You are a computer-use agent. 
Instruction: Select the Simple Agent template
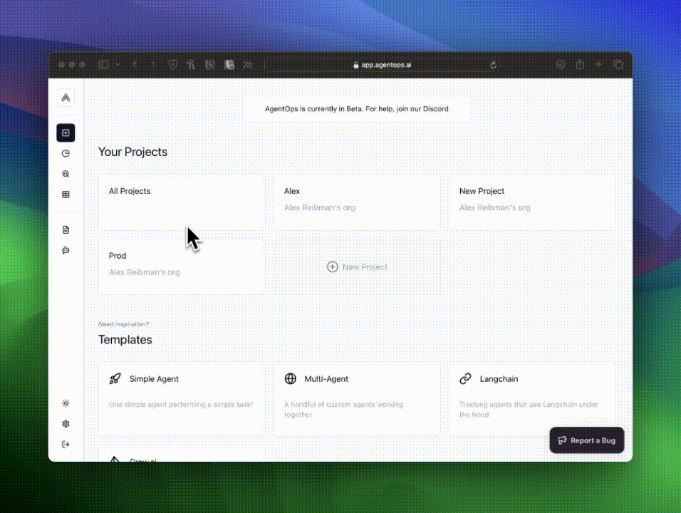click(x=182, y=399)
